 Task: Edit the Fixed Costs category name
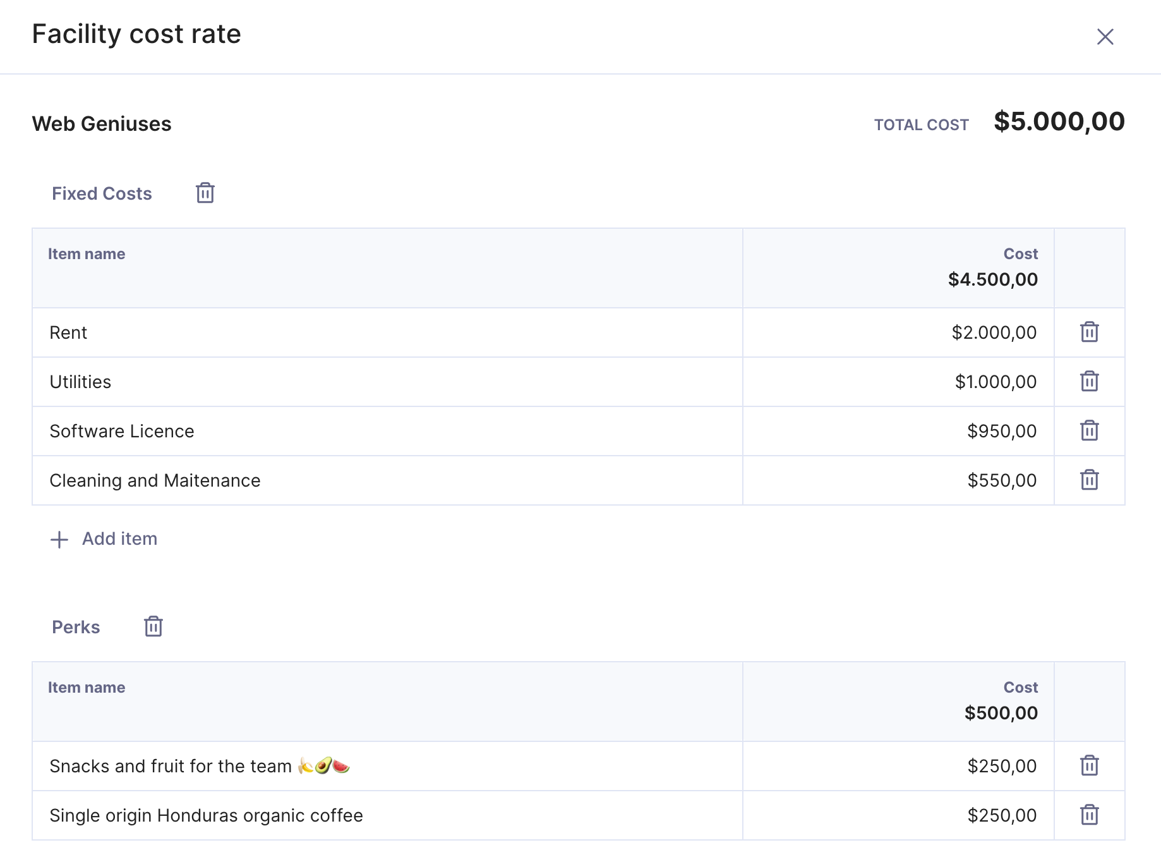[x=102, y=193]
